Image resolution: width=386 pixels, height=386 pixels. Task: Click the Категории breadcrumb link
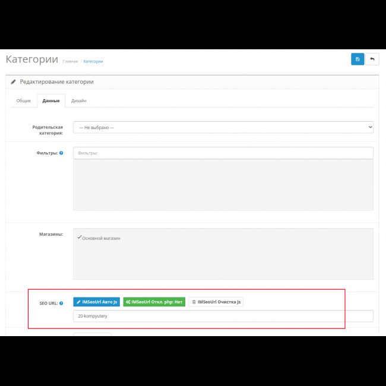[x=93, y=61]
